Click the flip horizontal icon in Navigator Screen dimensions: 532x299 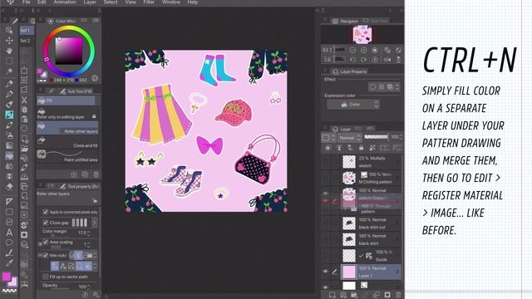(387, 60)
